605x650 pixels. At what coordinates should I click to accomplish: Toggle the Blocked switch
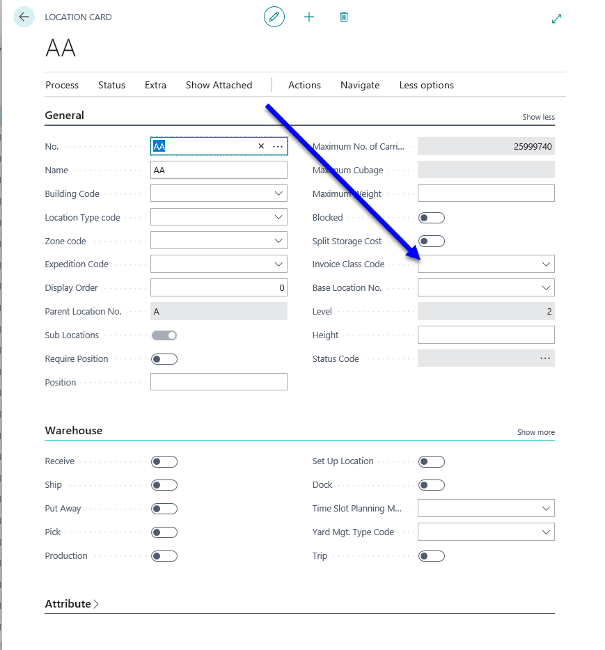click(x=432, y=218)
